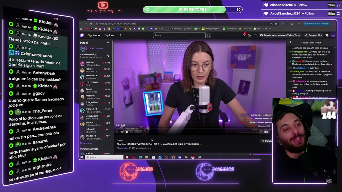
Task: Click the Windows taskbar Buscar search box
Action: tap(104, 157)
